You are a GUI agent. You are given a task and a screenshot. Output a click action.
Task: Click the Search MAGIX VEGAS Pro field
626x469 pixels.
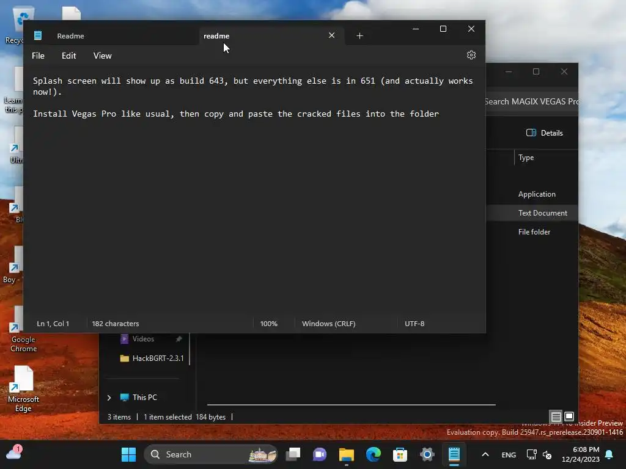tap(532, 101)
